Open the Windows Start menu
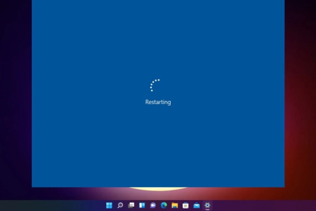This screenshot has height=211, width=316. click(x=109, y=205)
